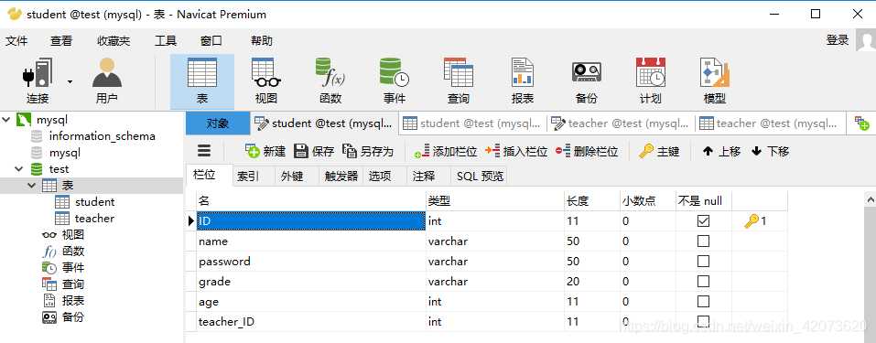The height and width of the screenshot is (343, 876).
Task: Open the 窗口 menu
Action: [x=211, y=41]
